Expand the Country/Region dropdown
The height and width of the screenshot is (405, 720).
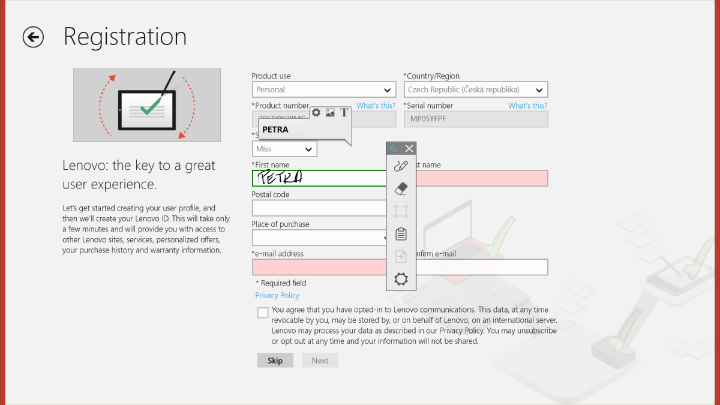[475, 90]
